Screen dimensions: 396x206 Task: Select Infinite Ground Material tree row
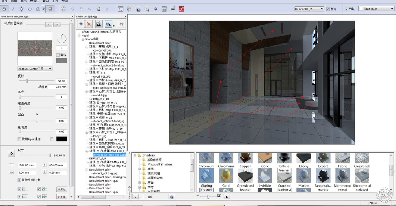click(102, 32)
